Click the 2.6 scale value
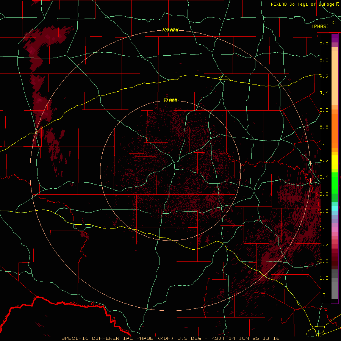341x341 pixels. coord(324,194)
